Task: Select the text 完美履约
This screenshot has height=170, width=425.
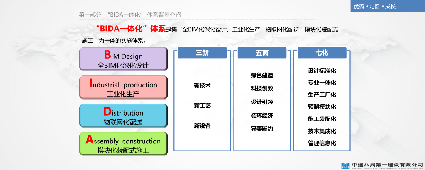Action: tap(262, 129)
